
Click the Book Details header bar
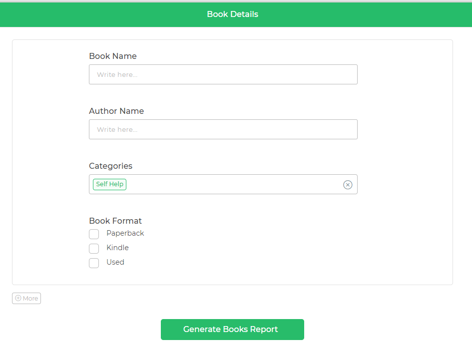pyautogui.click(x=236, y=14)
